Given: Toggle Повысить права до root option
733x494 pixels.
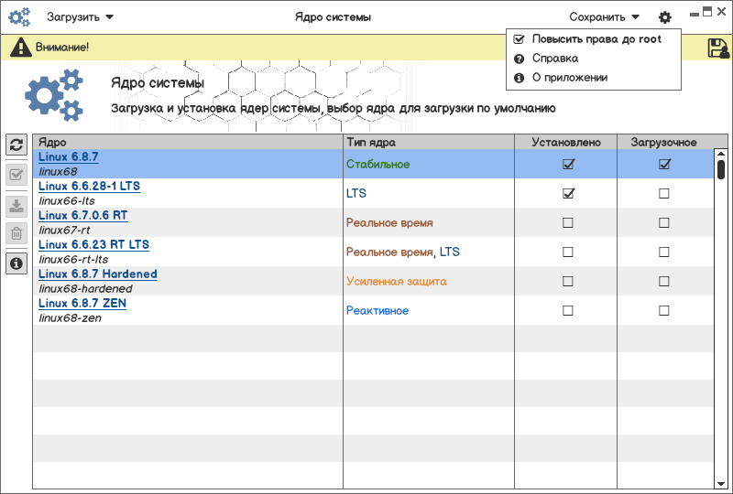Looking at the screenshot, I should pos(596,39).
